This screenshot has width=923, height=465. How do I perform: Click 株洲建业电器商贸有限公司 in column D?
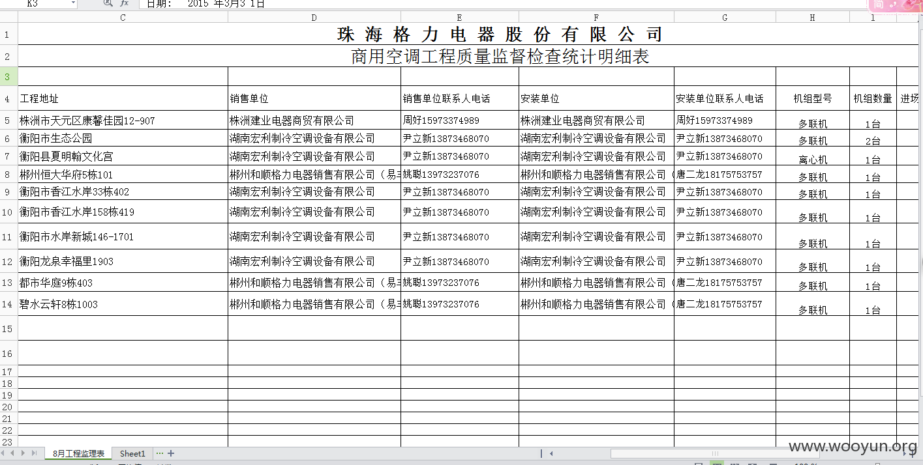point(314,120)
